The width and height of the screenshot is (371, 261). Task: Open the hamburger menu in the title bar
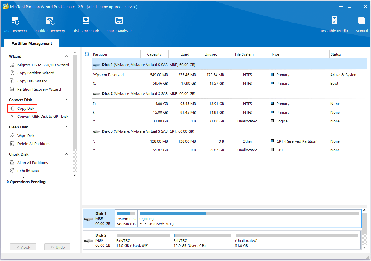[x=341, y=6]
